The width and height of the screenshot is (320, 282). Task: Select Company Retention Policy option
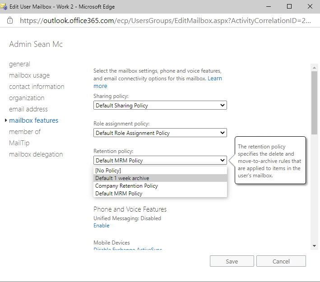(x=126, y=186)
